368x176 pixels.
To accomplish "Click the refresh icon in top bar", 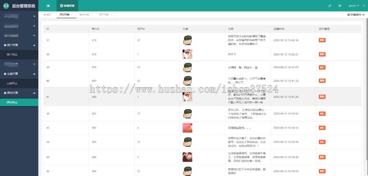I will click(x=330, y=6).
